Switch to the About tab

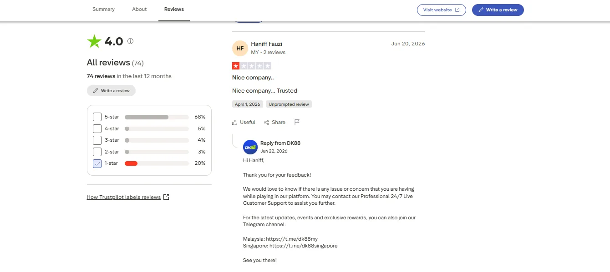(x=139, y=10)
